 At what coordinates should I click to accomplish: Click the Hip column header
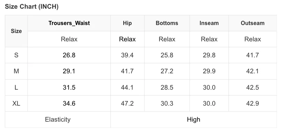pos(127,23)
